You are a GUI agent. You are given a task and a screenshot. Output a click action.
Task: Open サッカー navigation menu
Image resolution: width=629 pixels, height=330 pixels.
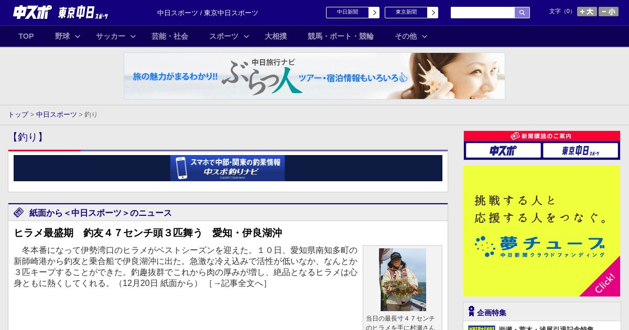pos(111,36)
